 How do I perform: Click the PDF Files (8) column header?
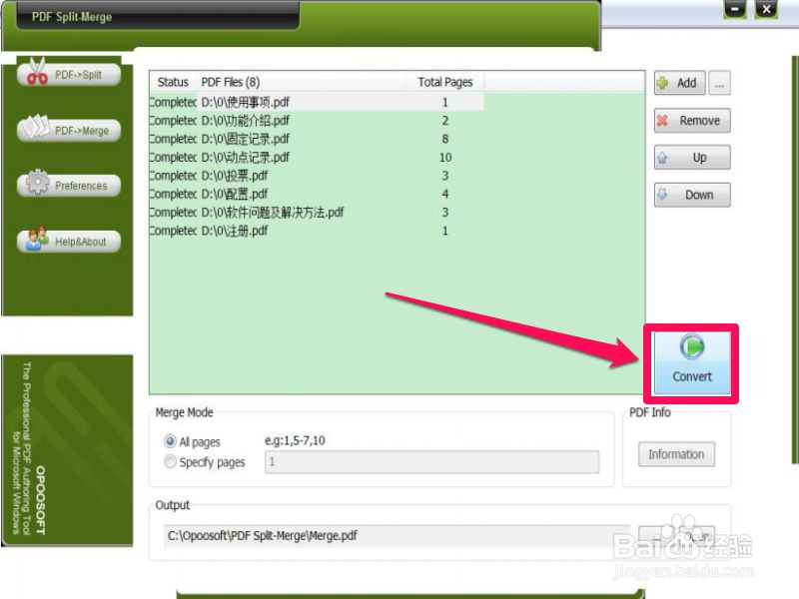coord(302,82)
